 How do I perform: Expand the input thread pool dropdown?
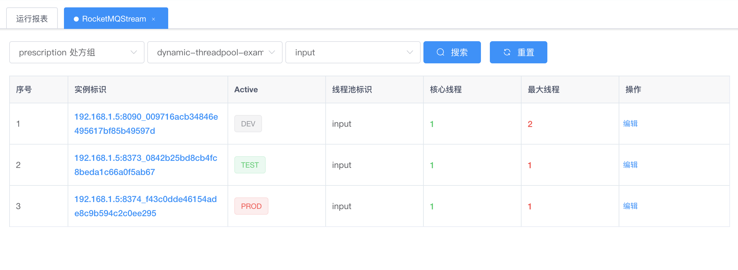(353, 52)
